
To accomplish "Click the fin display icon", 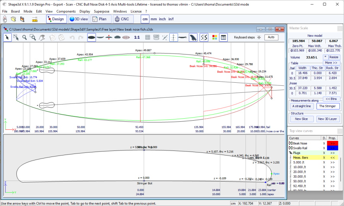I will pos(193,37).
